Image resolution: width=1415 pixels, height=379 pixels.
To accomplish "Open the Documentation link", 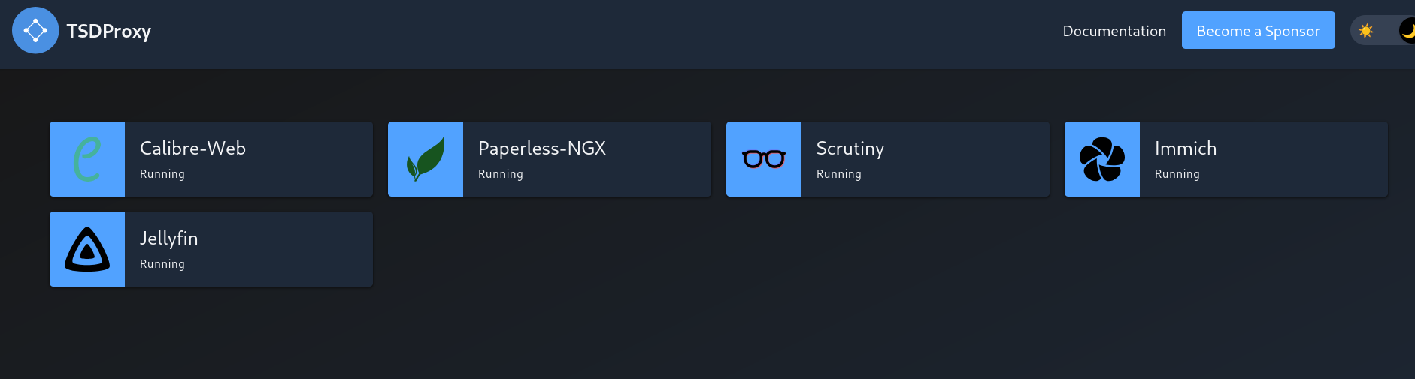I will pos(1114,31).
